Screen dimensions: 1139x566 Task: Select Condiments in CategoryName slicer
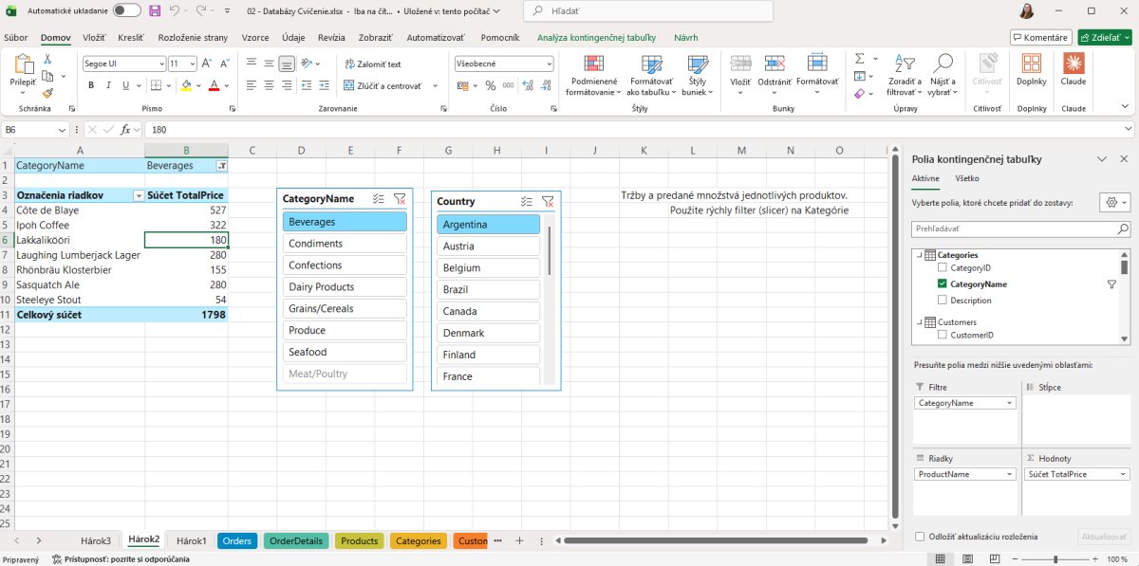345,244
